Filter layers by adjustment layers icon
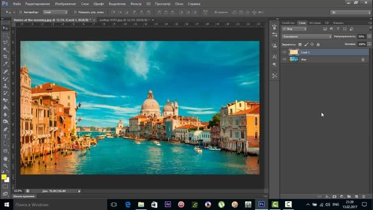This screenshot has height=210, width=373. coord(332,29)
